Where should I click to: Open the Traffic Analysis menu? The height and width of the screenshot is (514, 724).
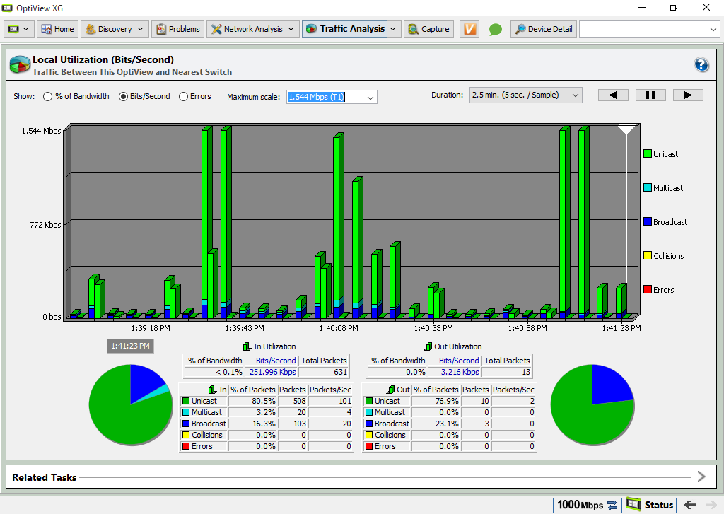coord(351,29)
